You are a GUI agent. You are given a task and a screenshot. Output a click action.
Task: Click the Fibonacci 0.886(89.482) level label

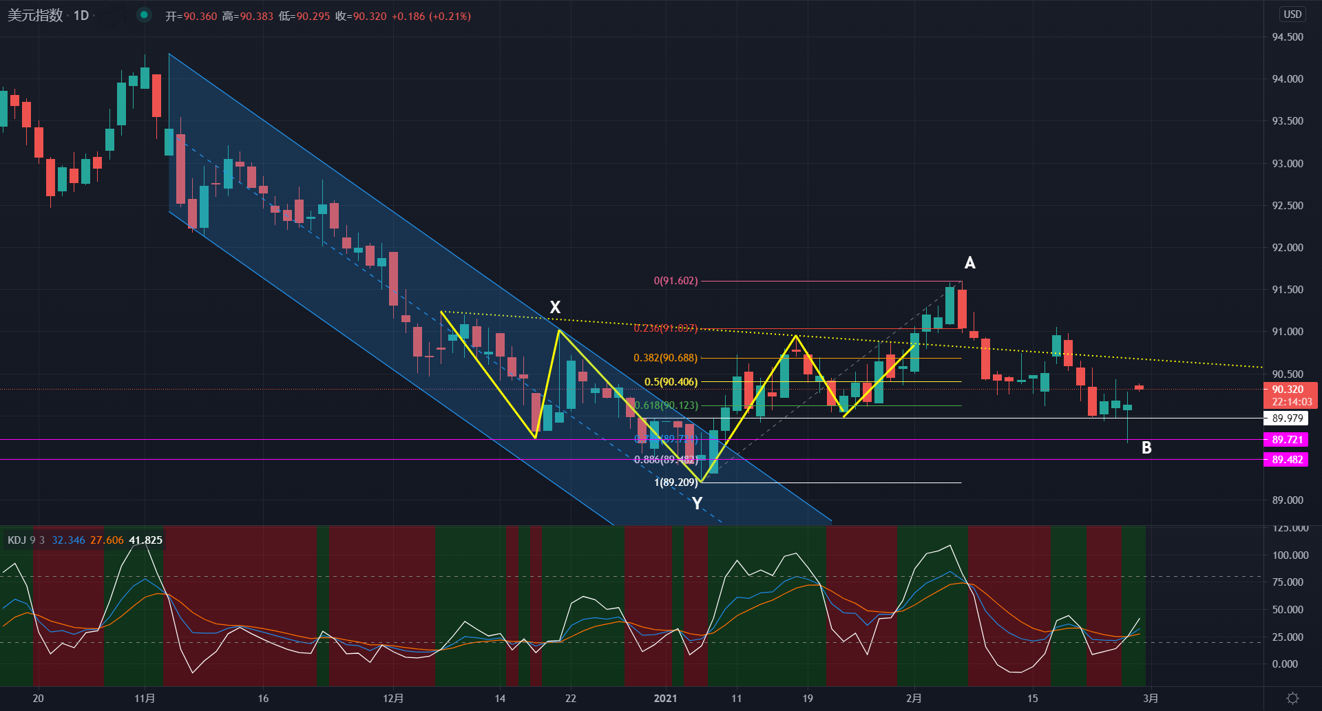pos(665,460)
